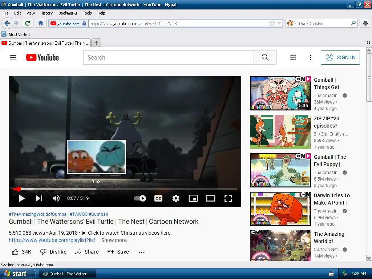Viewport: 372px width, 279px height.
Task: Open the URL history dropdown arrow
Action: tap(279, 23)
